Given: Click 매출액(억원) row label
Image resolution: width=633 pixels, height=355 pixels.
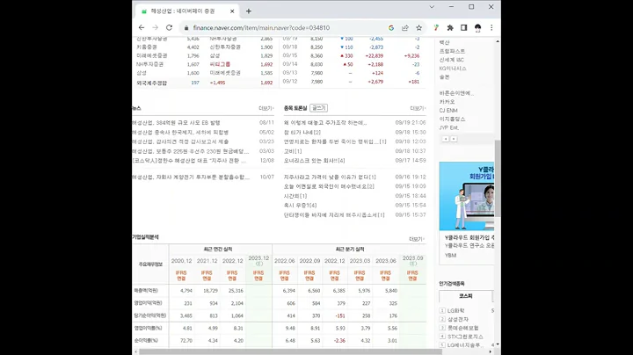Looking at the screenshot, I should coord(146,291).
